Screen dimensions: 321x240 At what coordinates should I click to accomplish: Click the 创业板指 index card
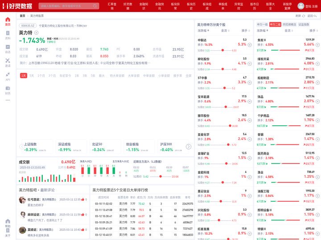click(x=138, y=147)
